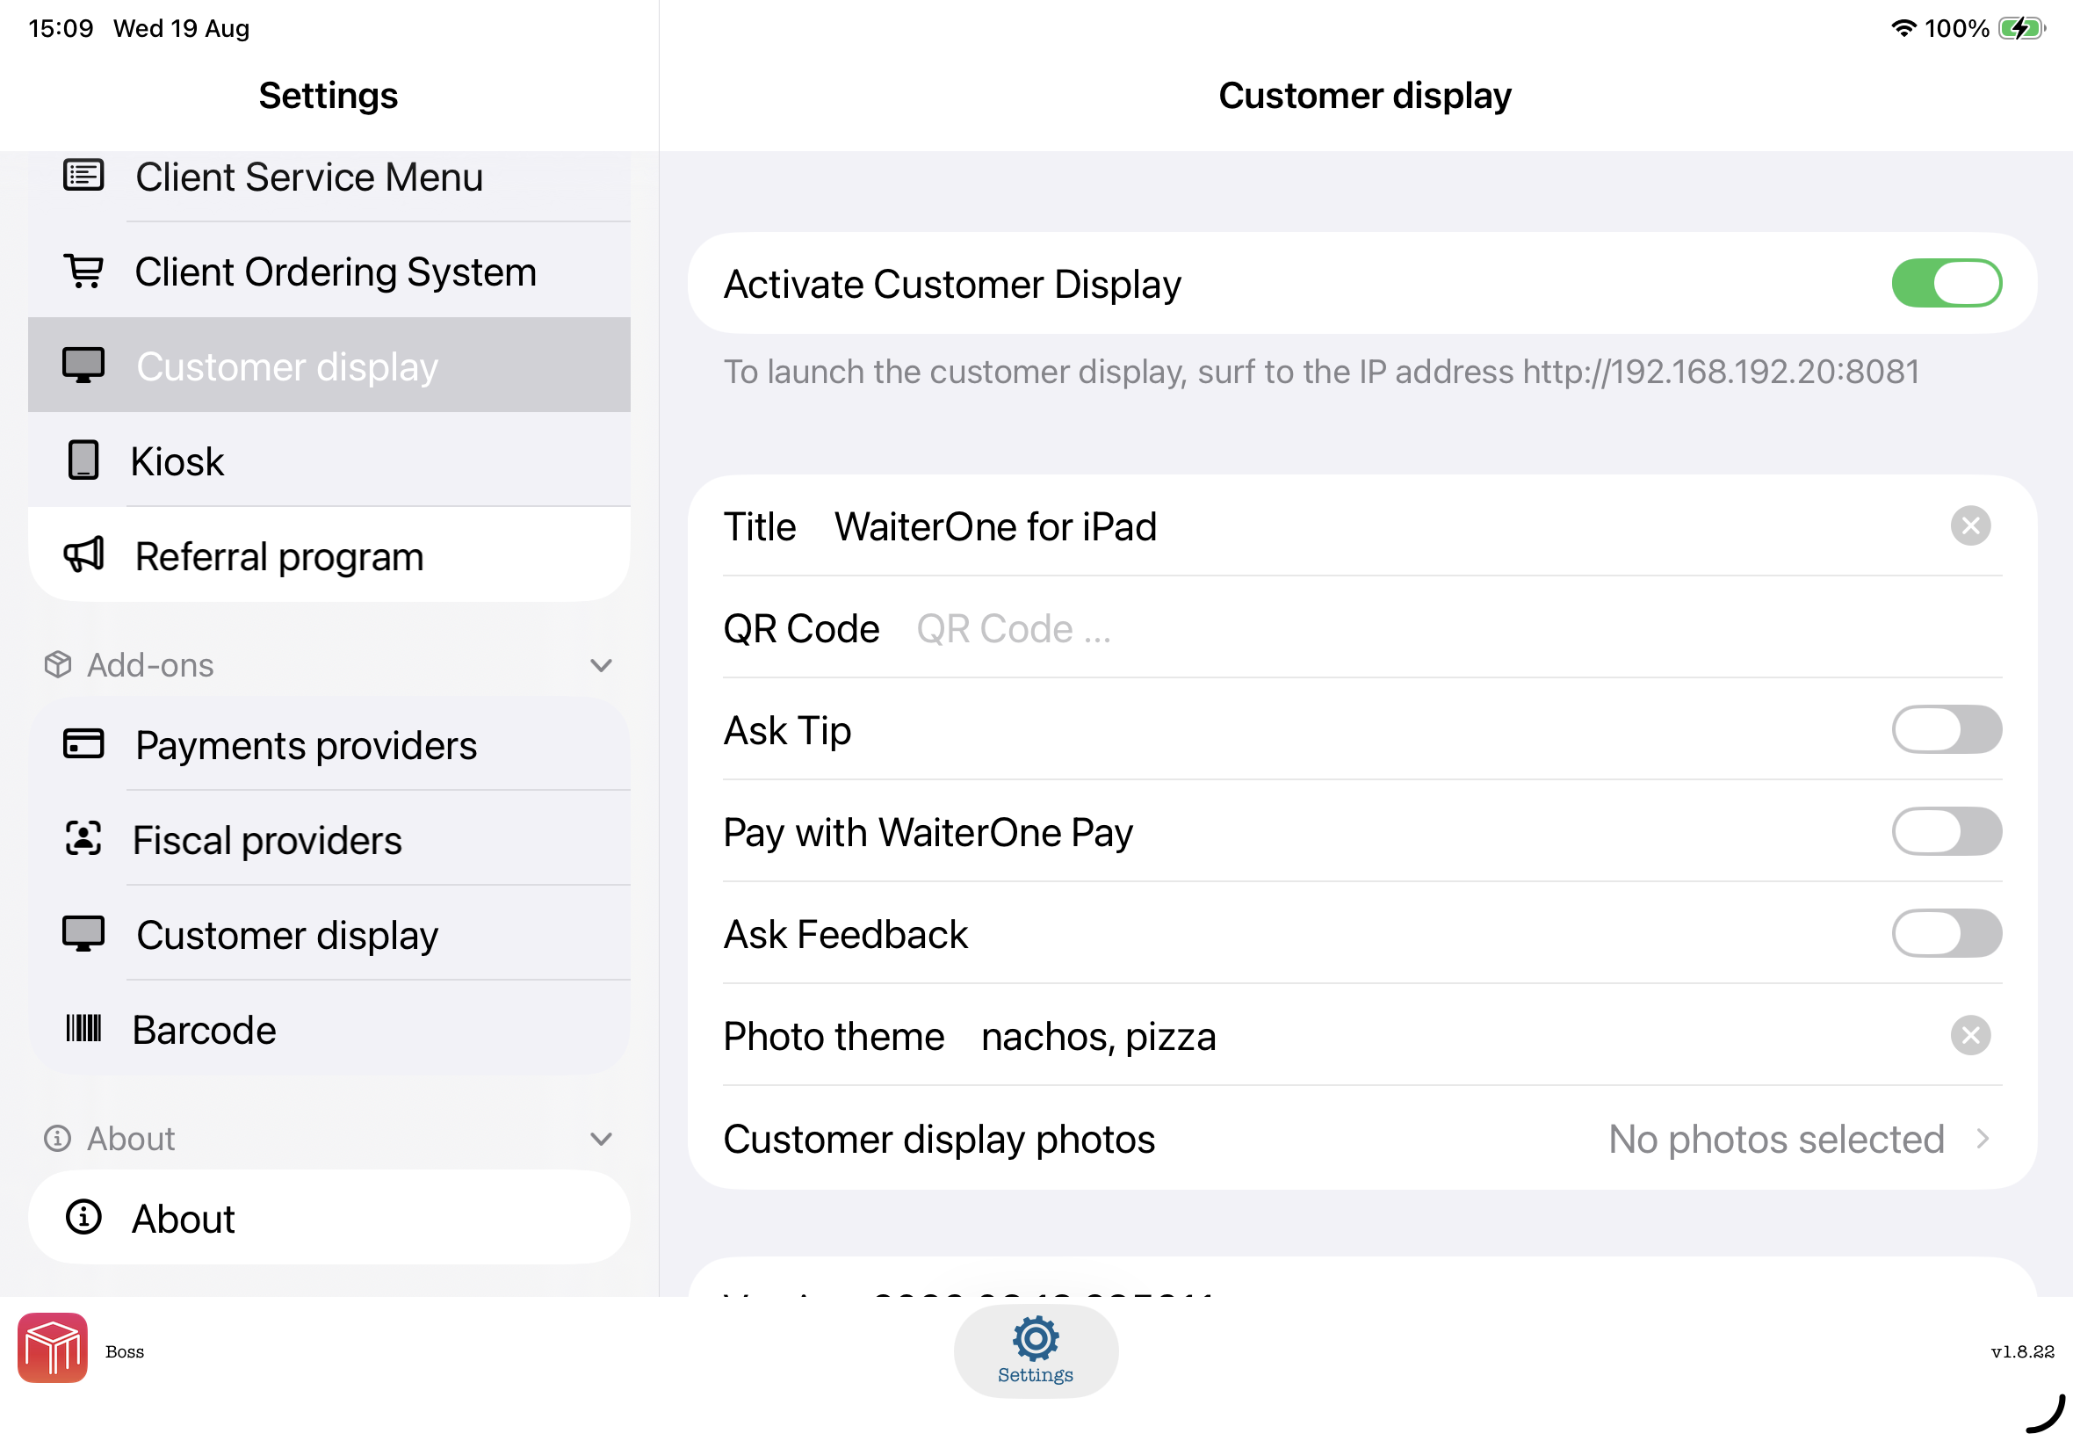Turn off Activate Customer Display switch
Image resolution: width=2073 pixels, height=1441 pixels.
tap(1946, 284)
